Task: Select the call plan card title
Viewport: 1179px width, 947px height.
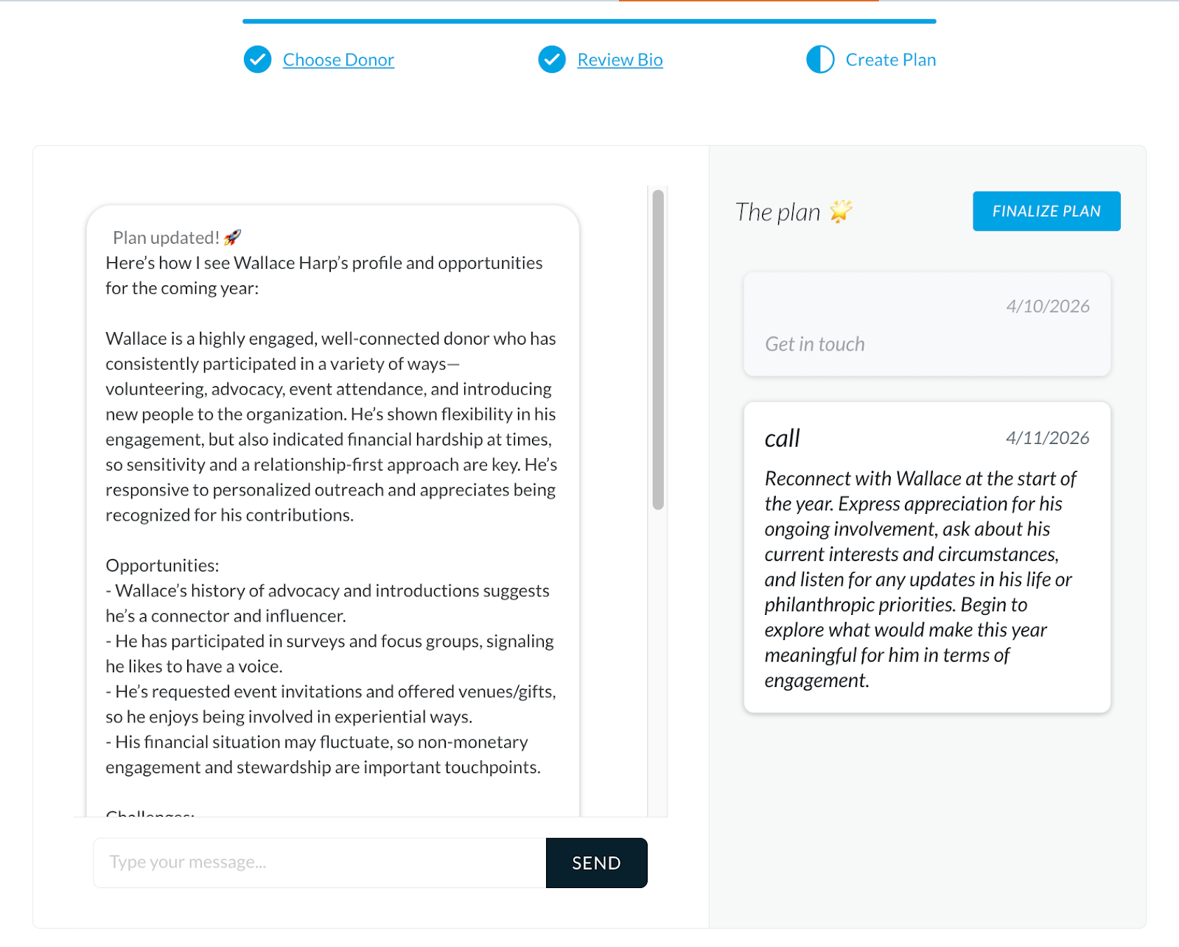Action: 782,438
